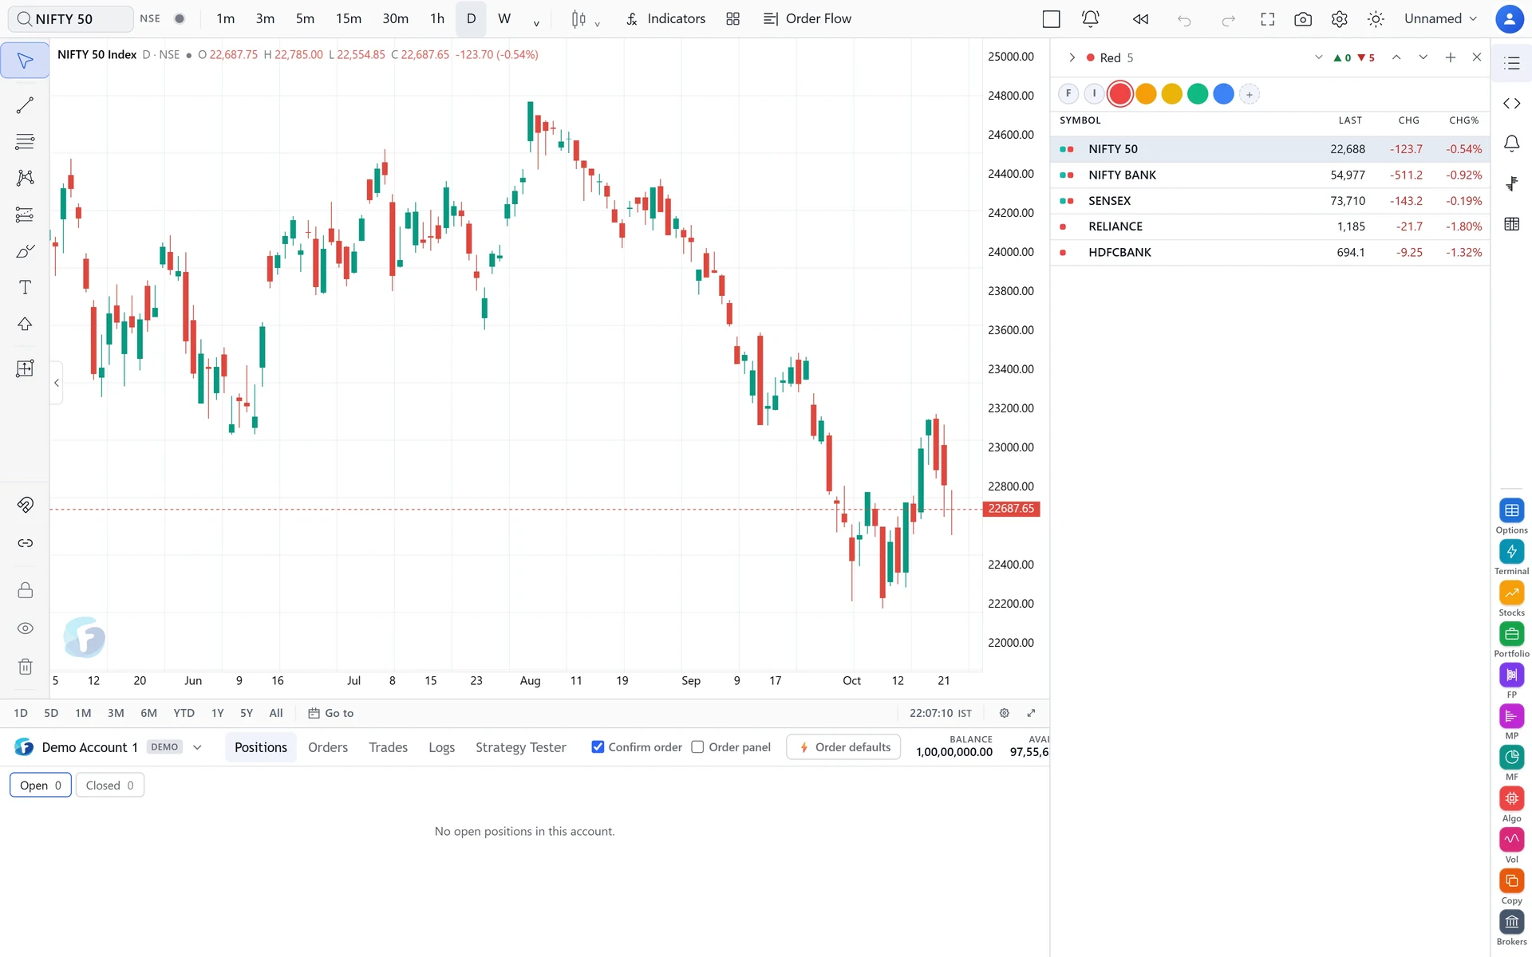Choose the text annotation tool
This screenshot has height=957, width=1532.
(25, 287)
